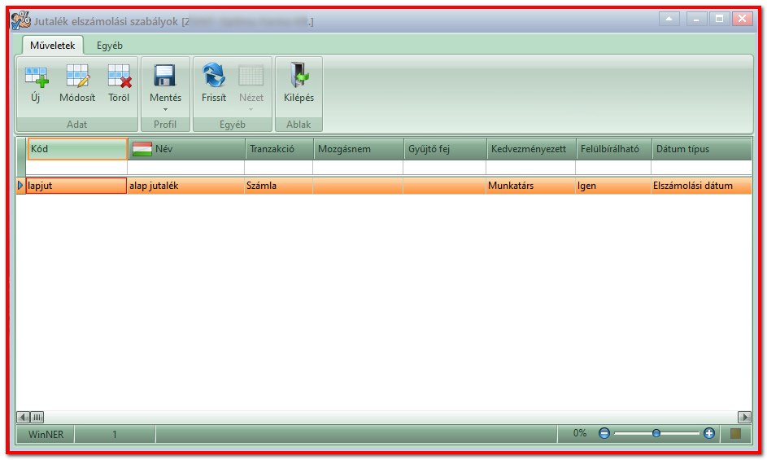Refresh the list with the Frissít icon

[x=214, y=76]
